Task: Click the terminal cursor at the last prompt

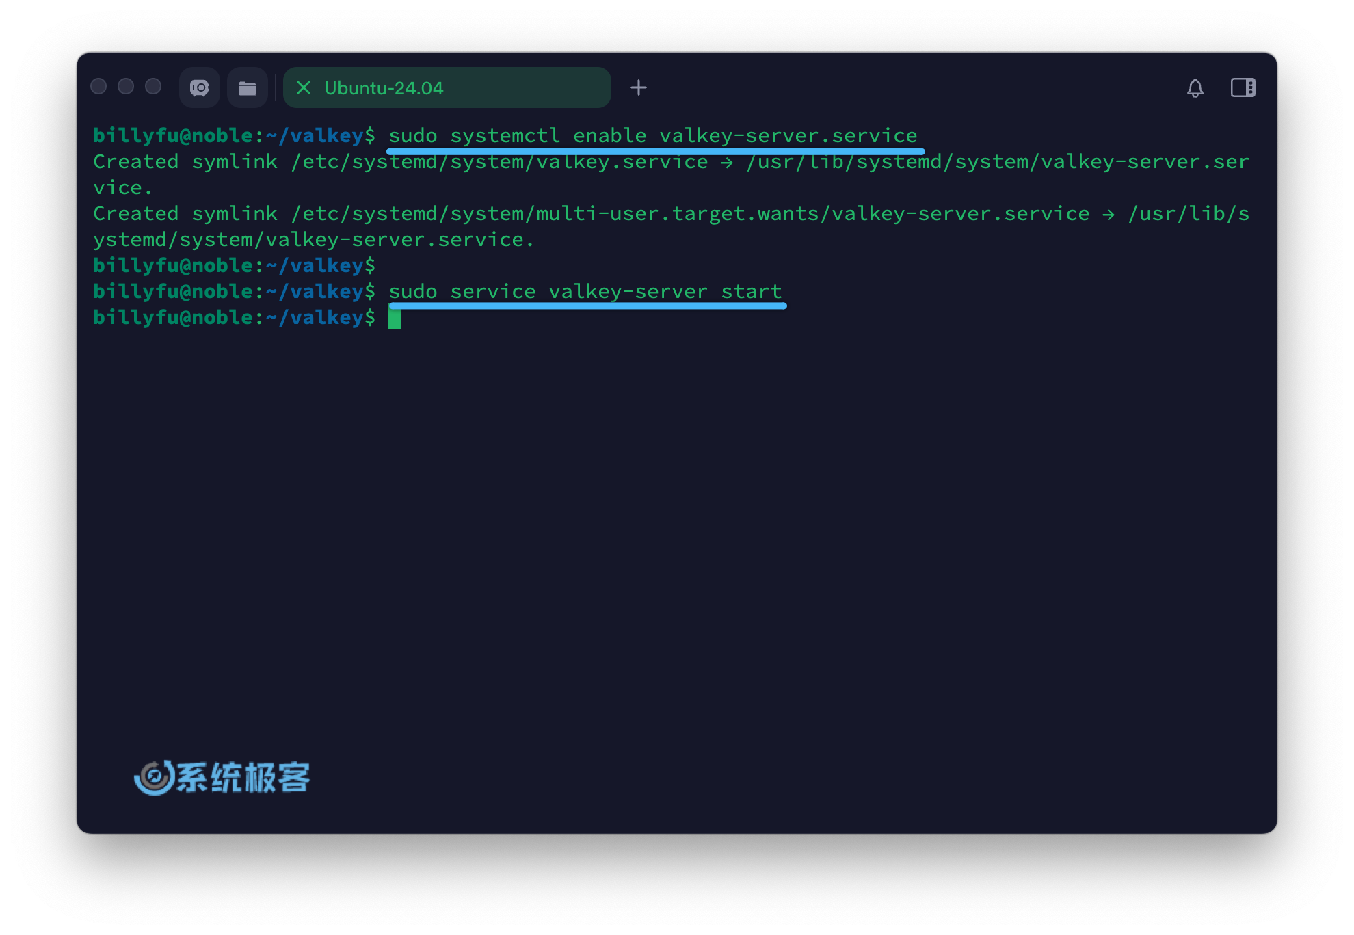Action: pyautogui.click(x=395, y=318)
